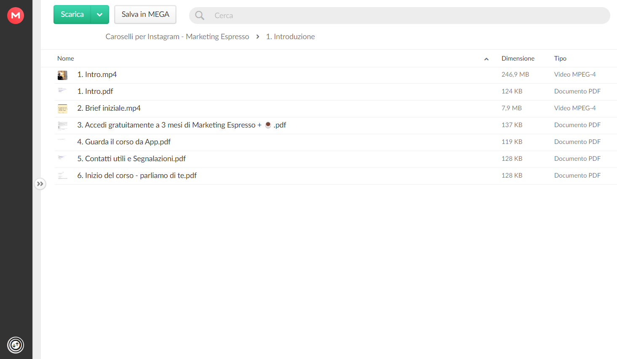This screenshot has width=617, height=359.
Task: Click Salva in MEGA button
Action: (x=145, y=15)
